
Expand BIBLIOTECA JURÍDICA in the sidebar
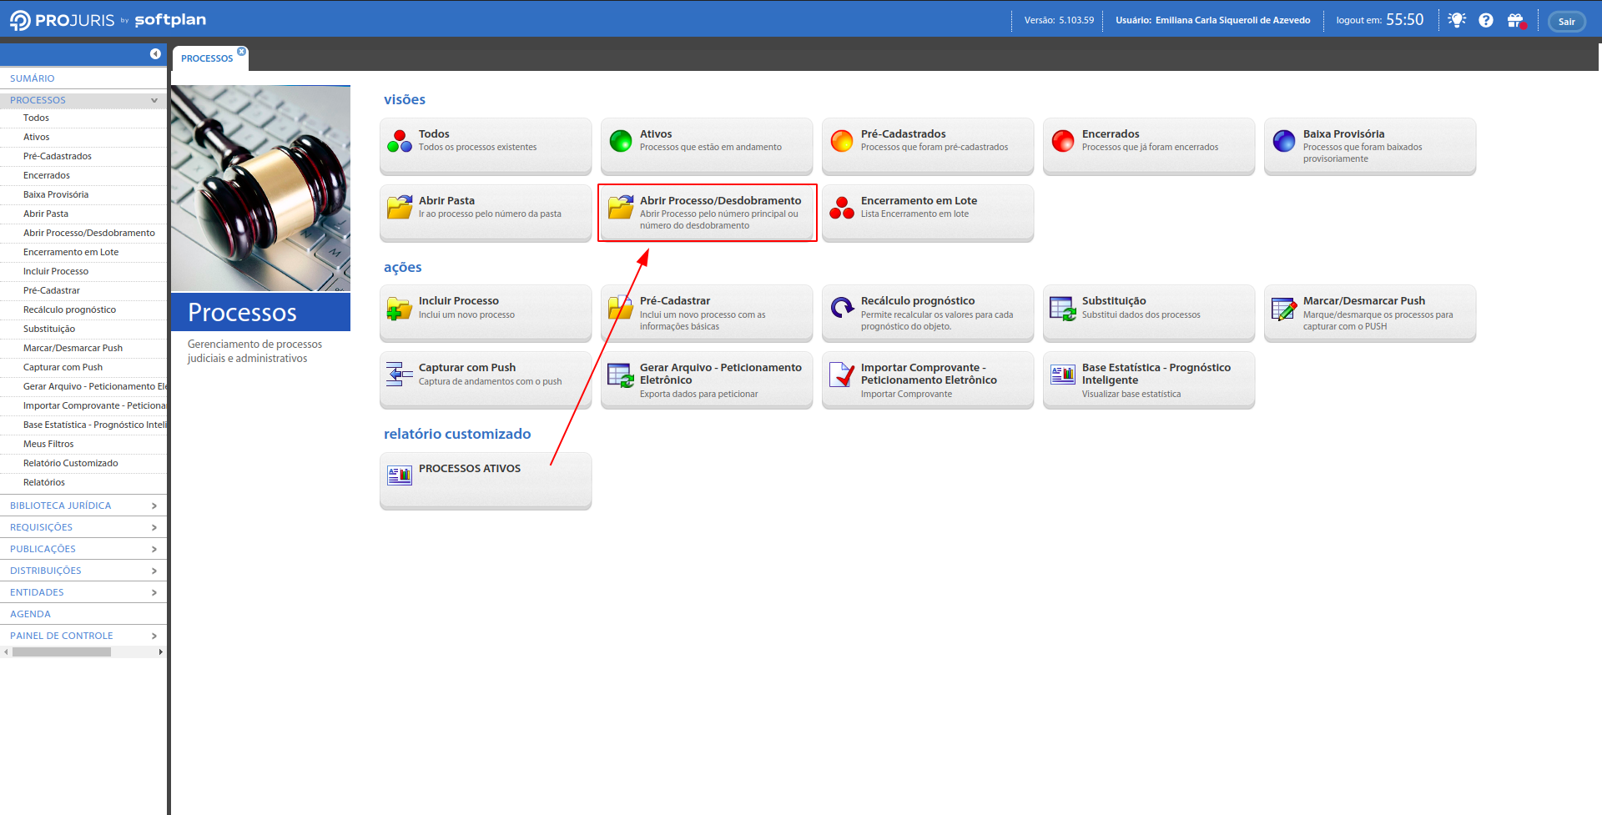pyautogui.click(x=154, y=506)
